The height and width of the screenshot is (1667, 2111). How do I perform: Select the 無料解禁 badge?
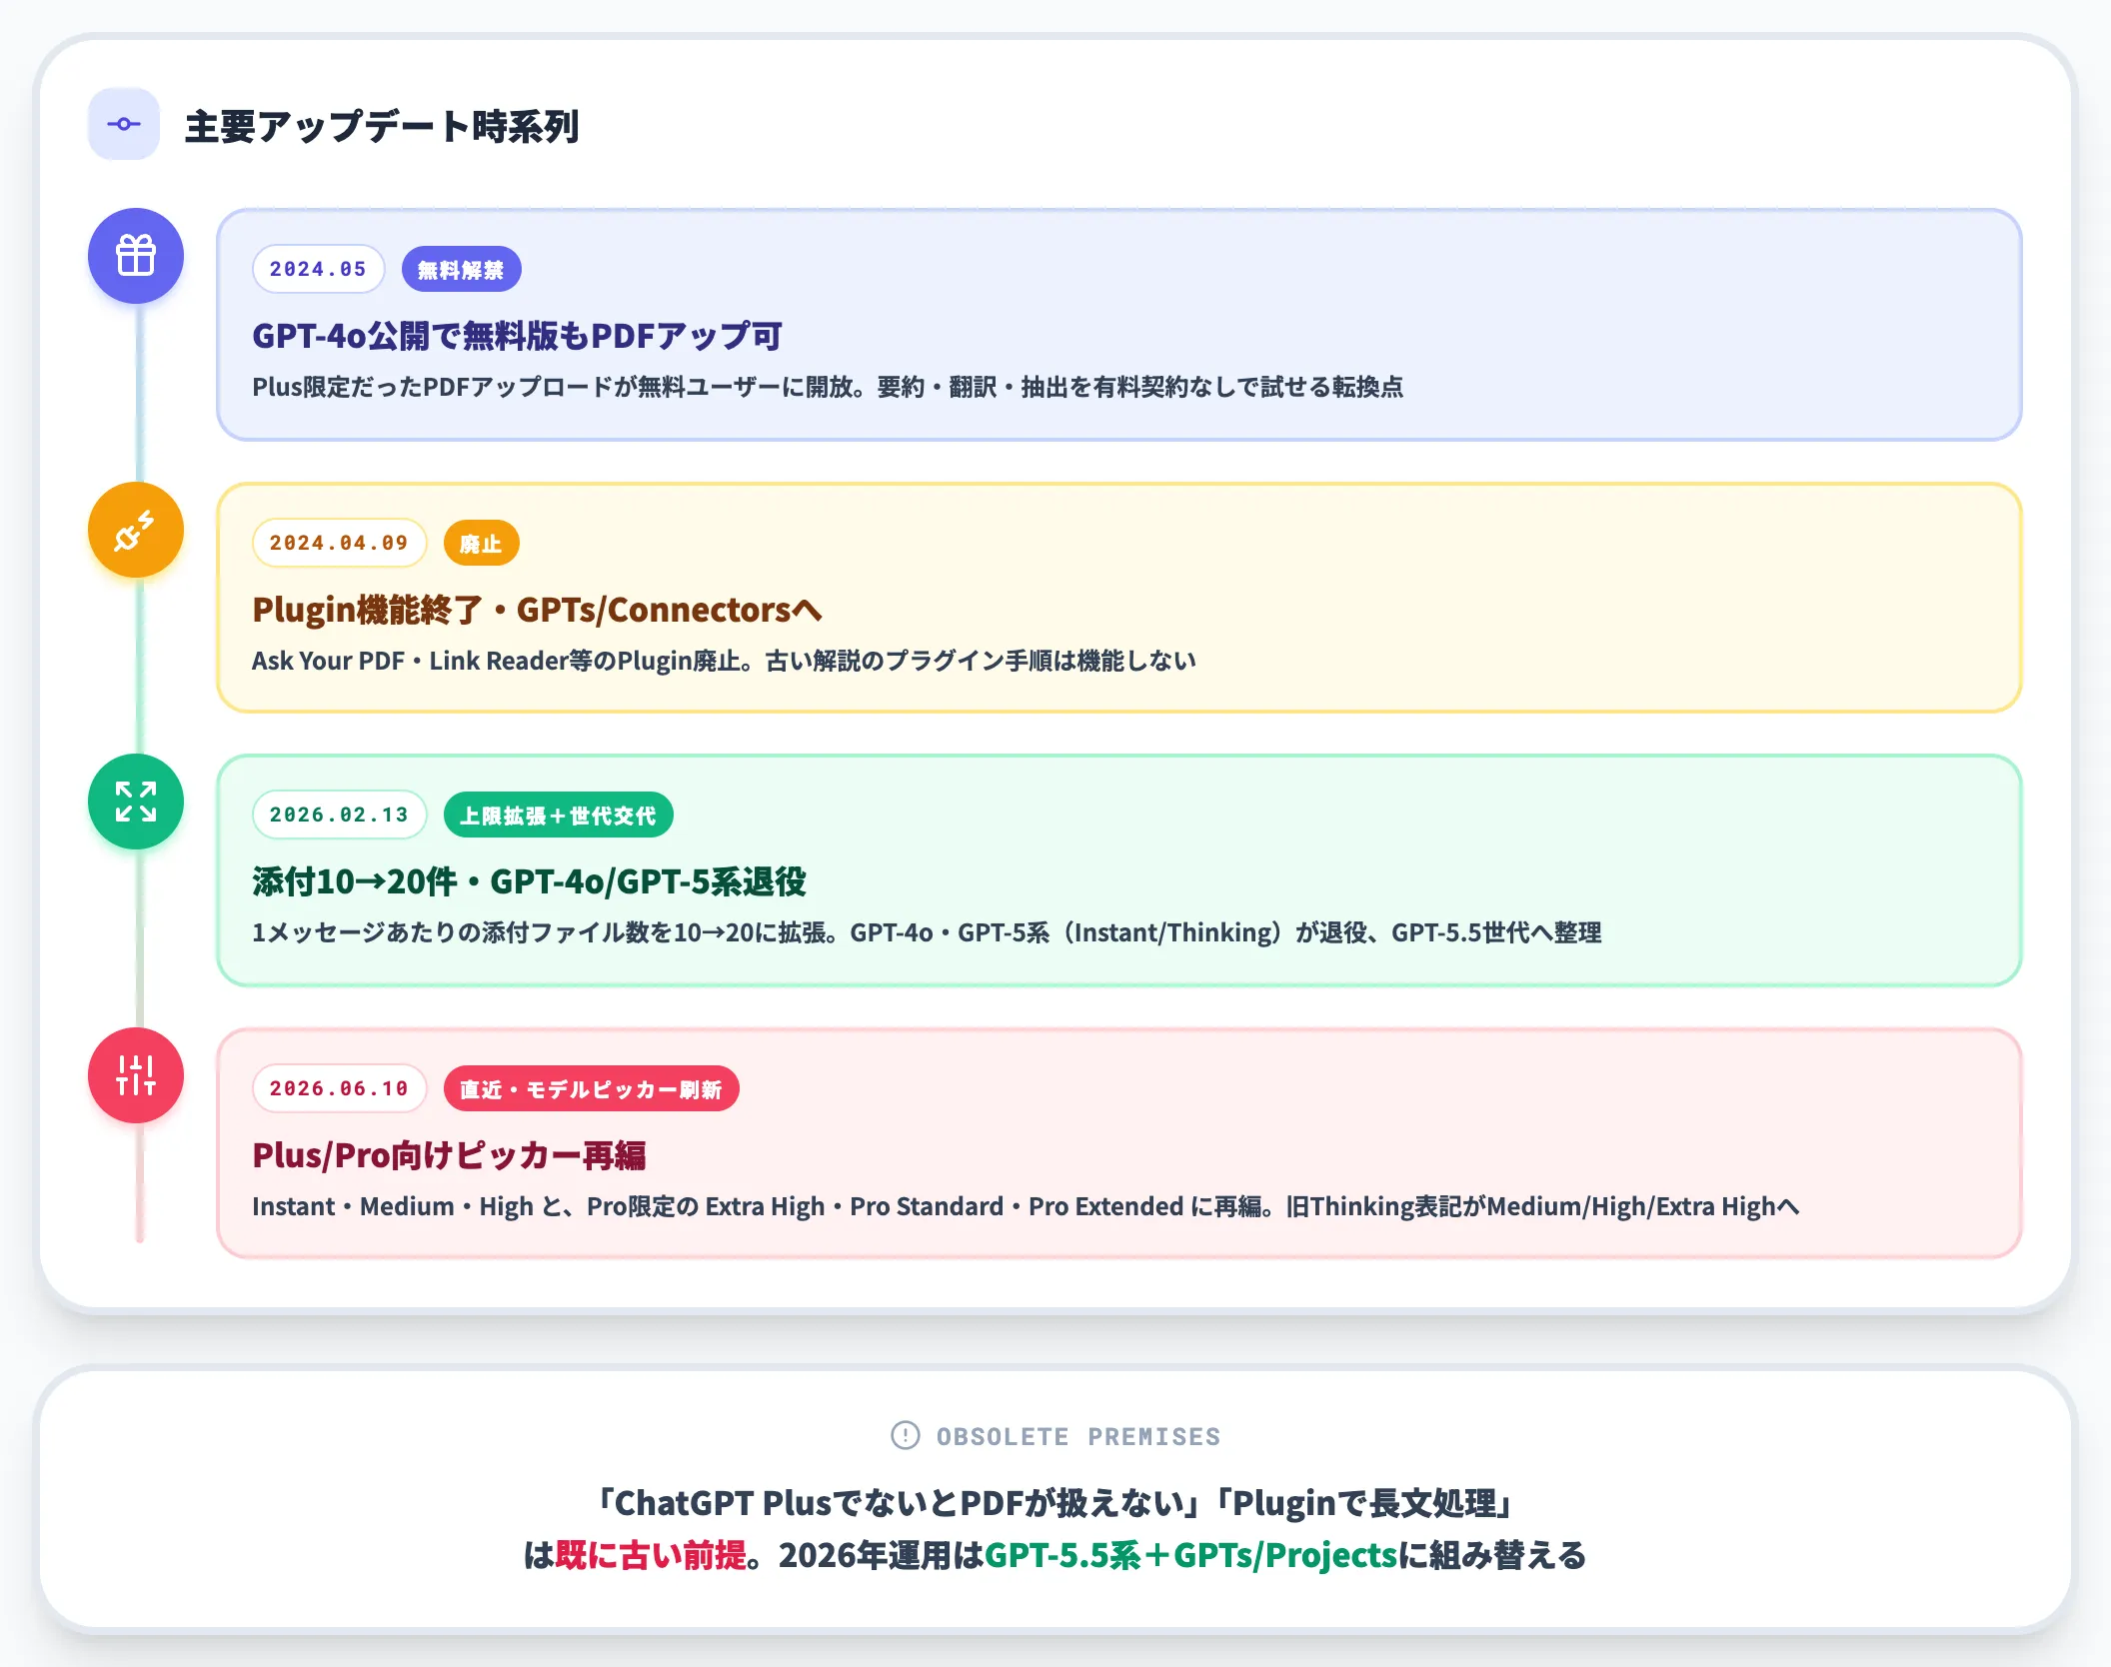[461, 269]
